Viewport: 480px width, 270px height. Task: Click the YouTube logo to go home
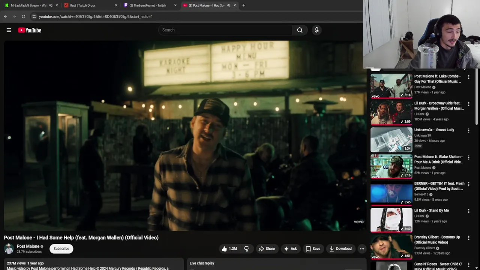click(x=30, y=30)
